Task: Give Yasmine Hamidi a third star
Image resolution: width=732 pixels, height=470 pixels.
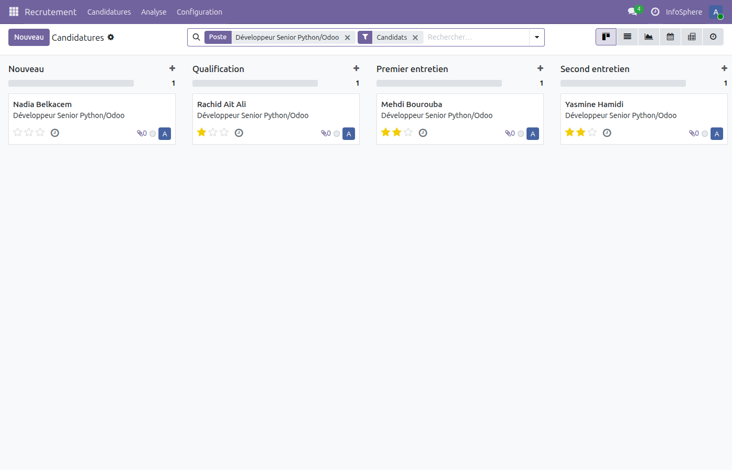Action: click(x=592, y=132)
